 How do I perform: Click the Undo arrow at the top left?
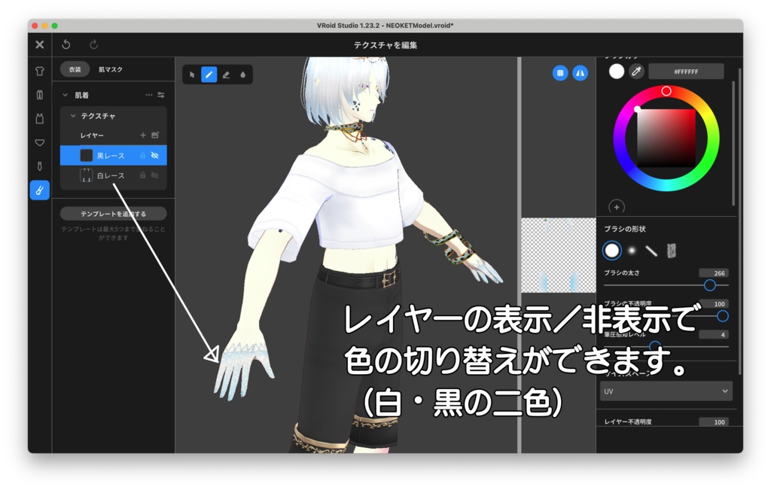click(64, 43)
